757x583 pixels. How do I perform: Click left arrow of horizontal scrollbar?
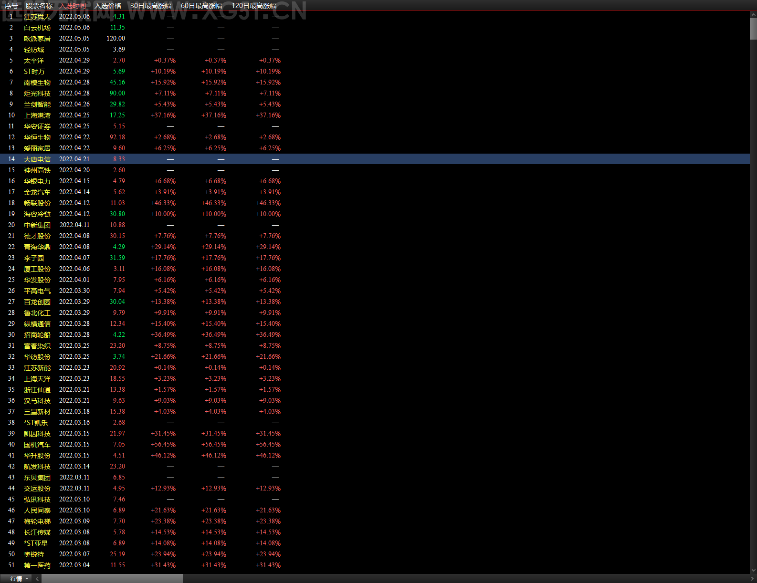tap(37, 579)
